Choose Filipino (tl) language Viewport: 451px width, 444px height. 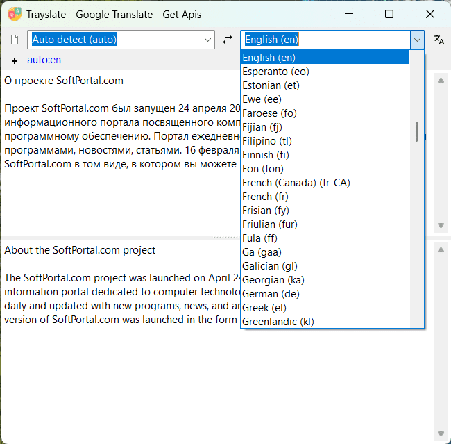coord(325,141)
